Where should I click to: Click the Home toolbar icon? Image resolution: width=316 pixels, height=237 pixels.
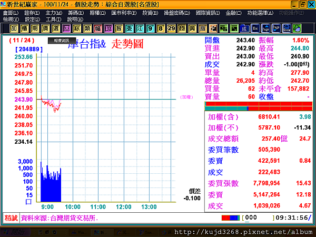(x=287, y=28)
